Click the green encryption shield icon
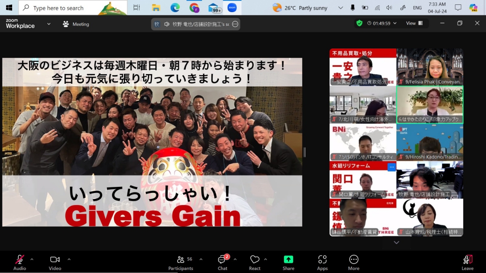 pyautogui.click(x=359, y=23)
